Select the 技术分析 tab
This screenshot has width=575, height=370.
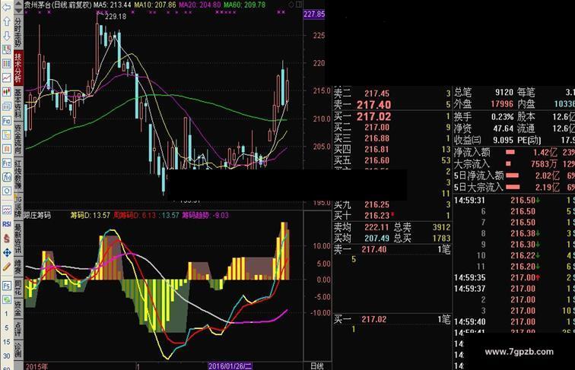[18, 68]
